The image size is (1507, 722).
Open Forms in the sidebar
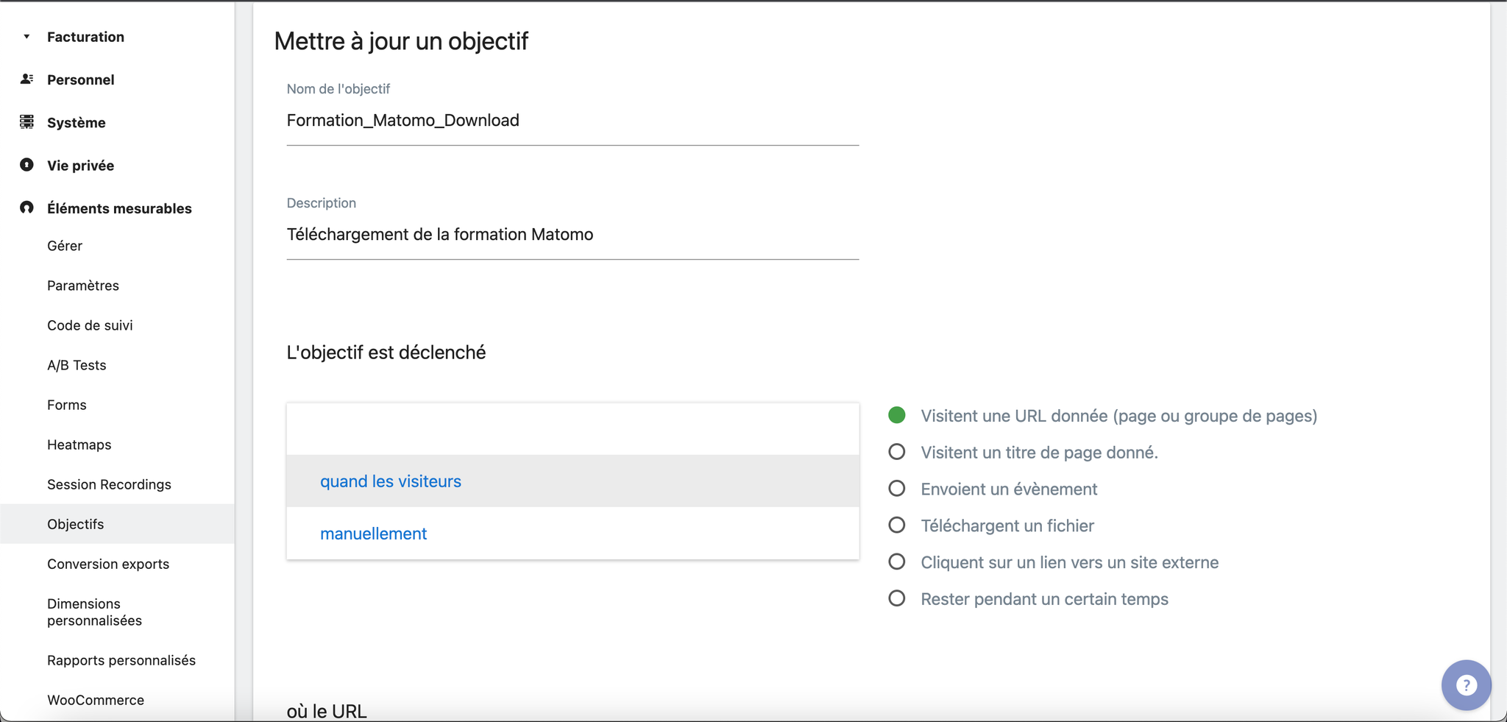pyautogui.click(x=67, y=405)
